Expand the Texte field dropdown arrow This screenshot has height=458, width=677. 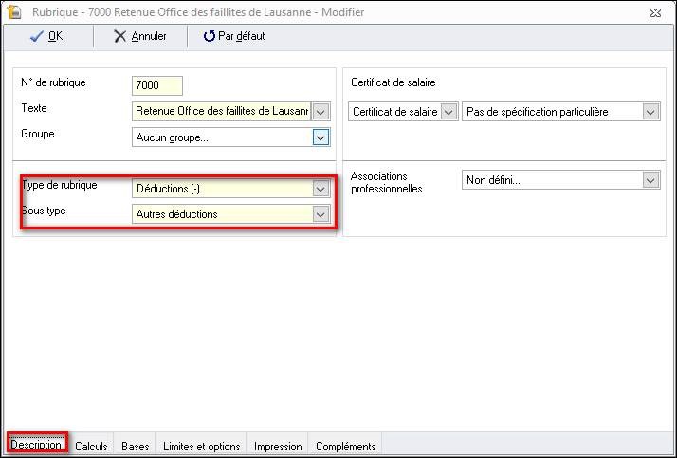[320, 112]
